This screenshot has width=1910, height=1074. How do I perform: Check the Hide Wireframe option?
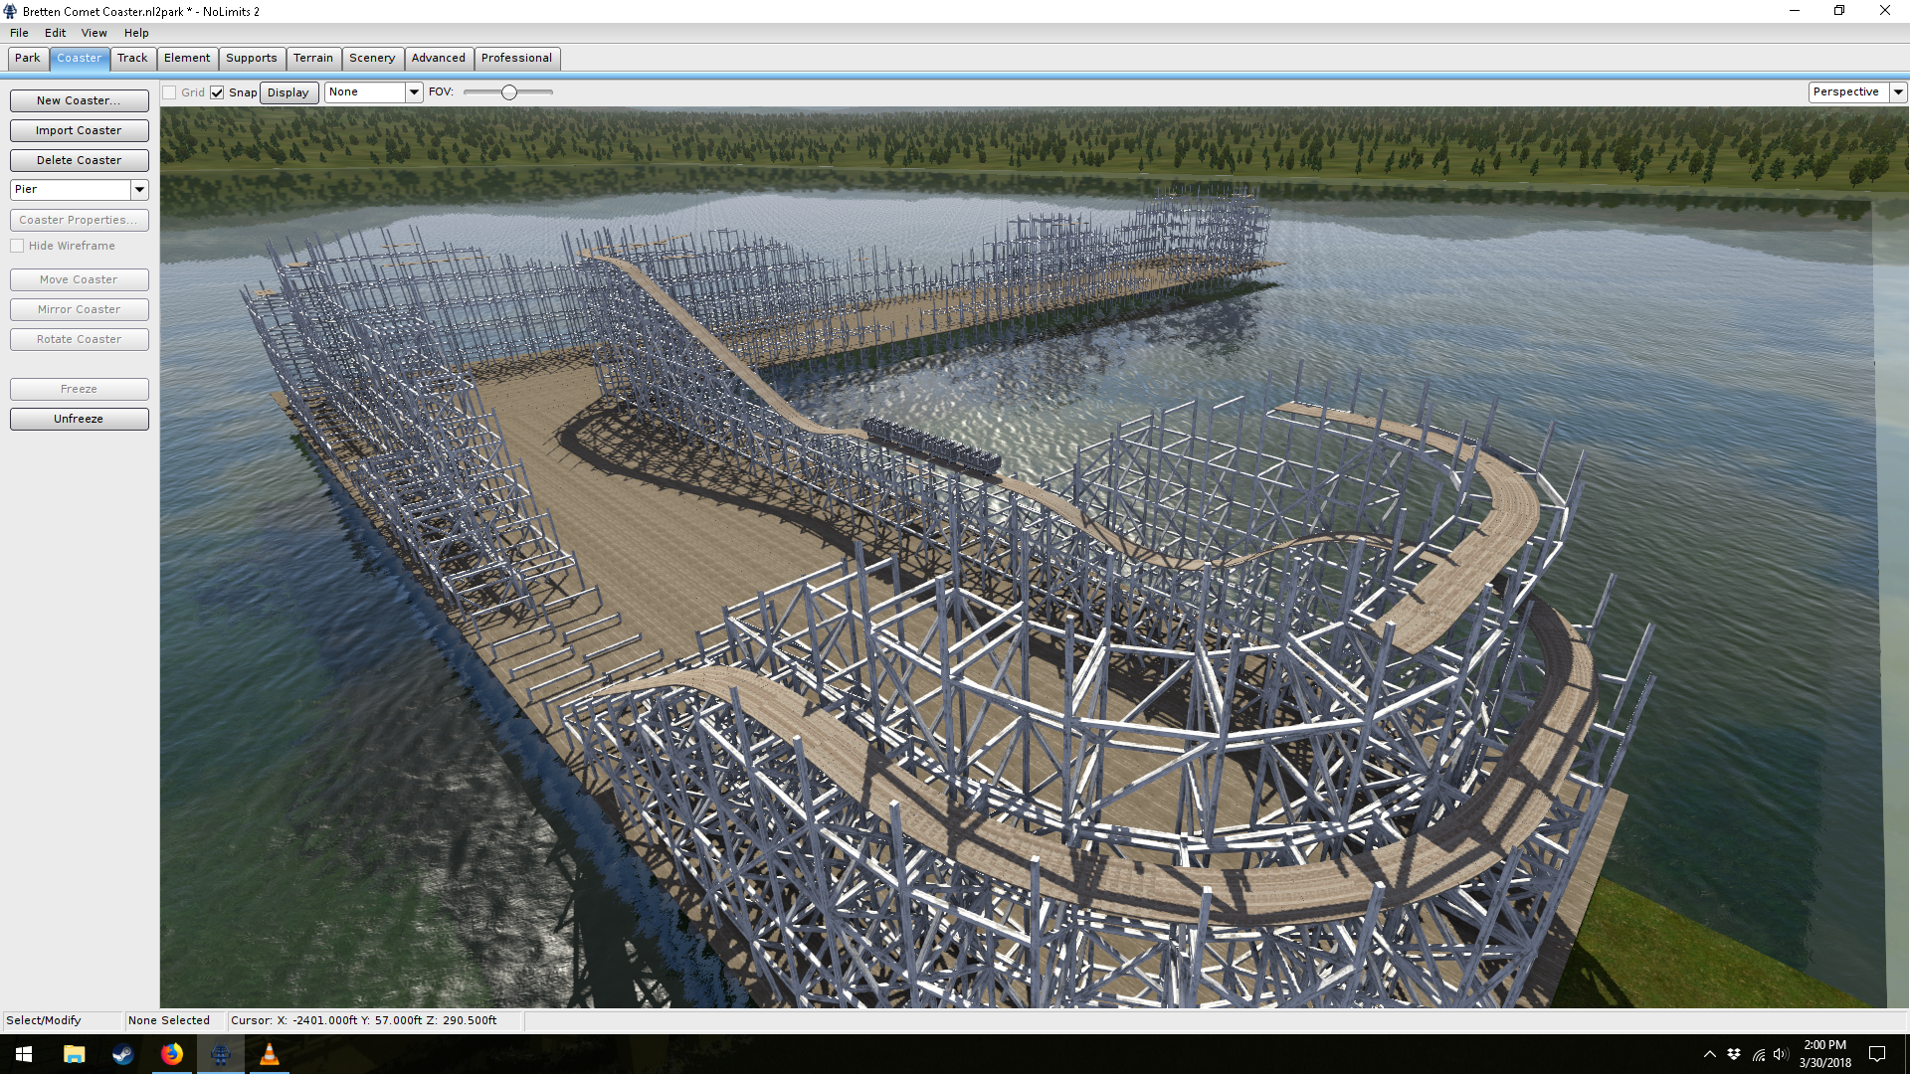[17, 246]
